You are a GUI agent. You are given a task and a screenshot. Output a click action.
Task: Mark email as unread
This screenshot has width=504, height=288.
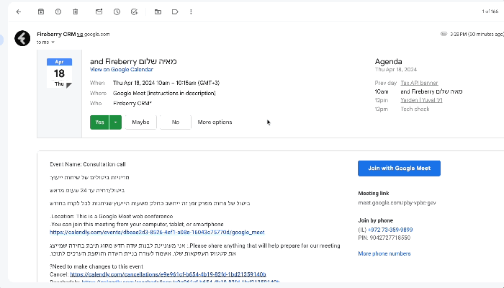click(x=99, y=12)
